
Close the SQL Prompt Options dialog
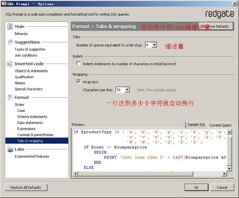[x=235, y=4]
